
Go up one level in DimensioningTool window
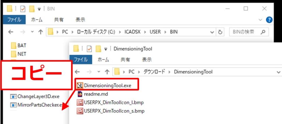click(107, 72)
